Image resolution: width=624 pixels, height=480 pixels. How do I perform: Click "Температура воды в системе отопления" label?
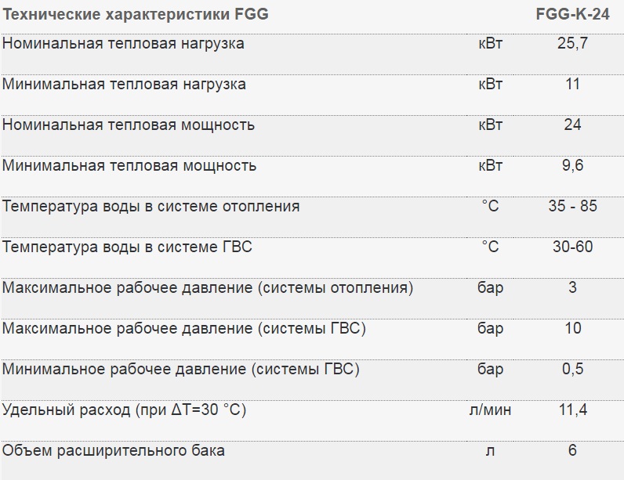151,207
